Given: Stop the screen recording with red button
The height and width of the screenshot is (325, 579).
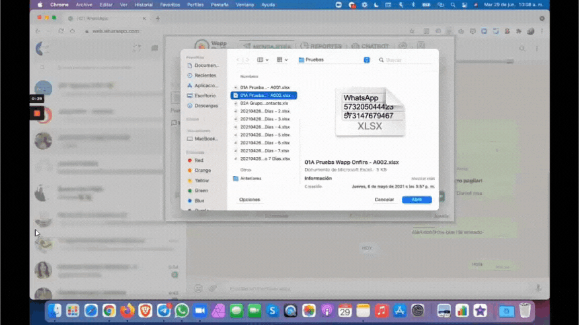Looking at the screenshot, I should (x=37, y=113).
